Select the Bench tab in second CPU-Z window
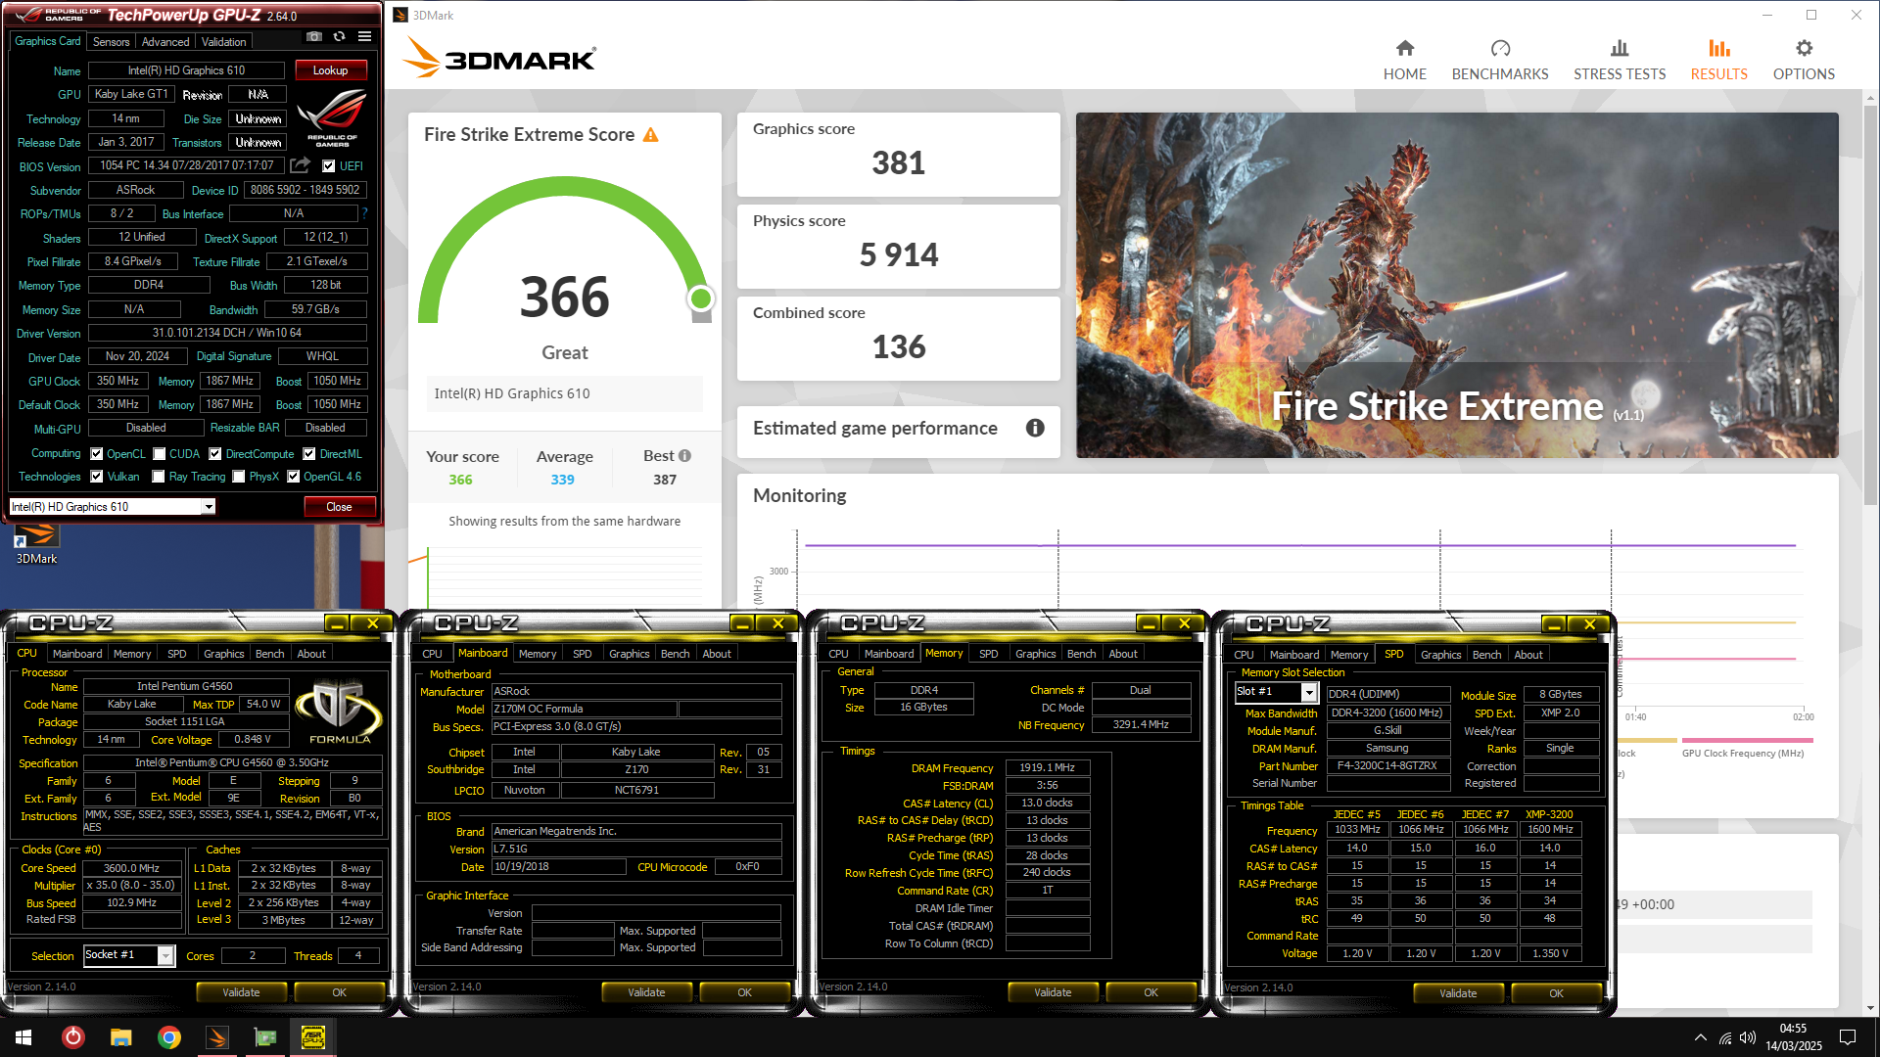 [x=675, y=654]
